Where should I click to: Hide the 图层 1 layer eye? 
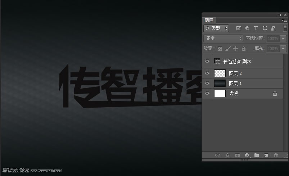(x=207, y=83)
